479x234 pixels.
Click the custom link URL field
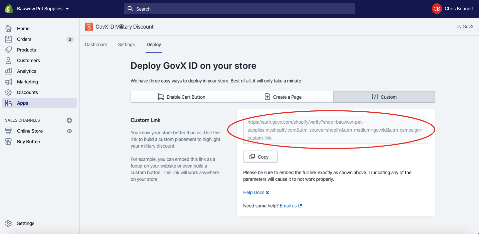(x=336, y=130)
